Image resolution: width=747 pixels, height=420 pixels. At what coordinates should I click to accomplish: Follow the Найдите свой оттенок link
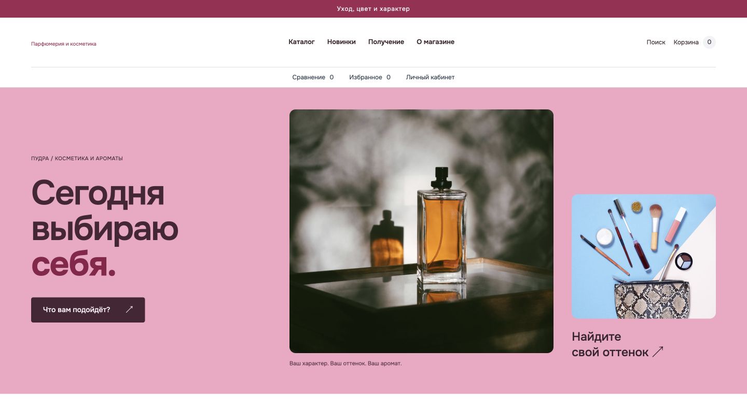[617, 344]
